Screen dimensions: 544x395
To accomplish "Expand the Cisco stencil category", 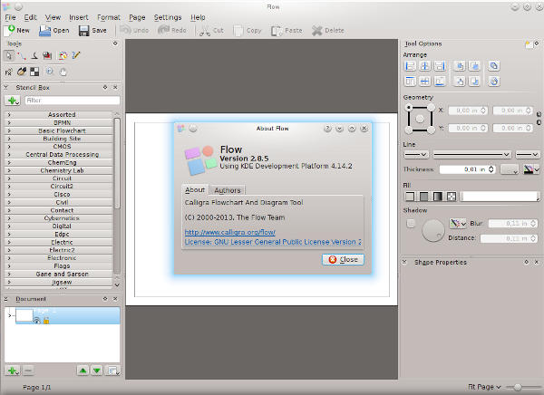I will click(59, 194).
